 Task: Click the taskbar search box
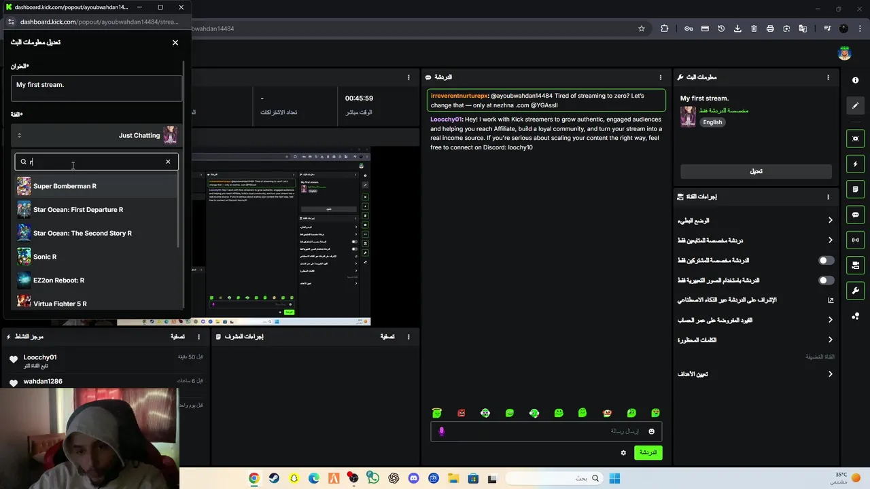(x=554, y=478)
